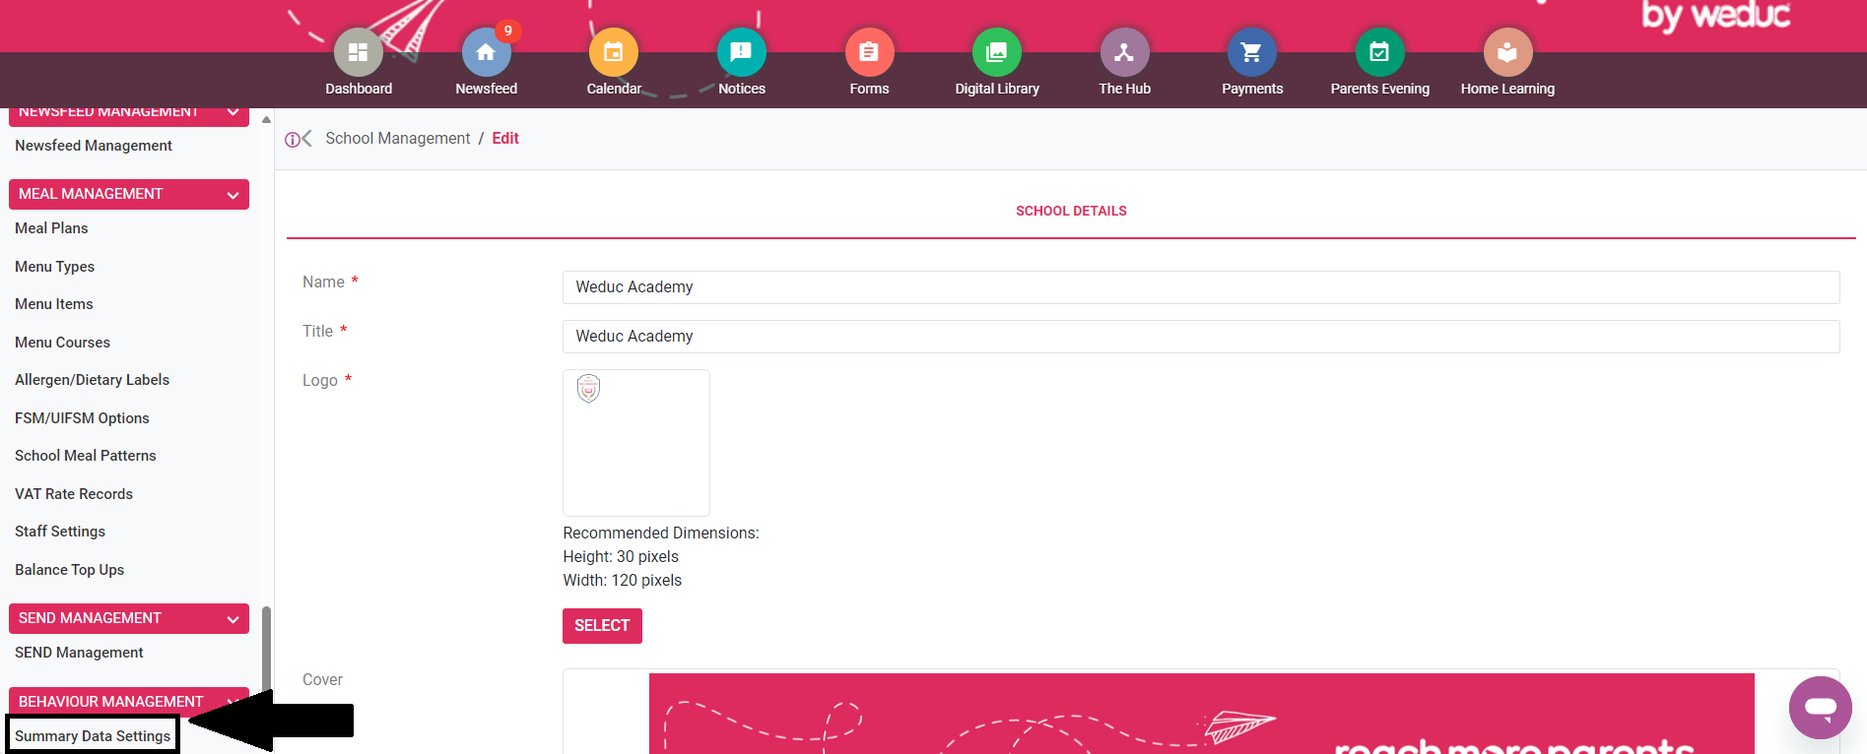Collapse the Meal Management section

point(233,195)
